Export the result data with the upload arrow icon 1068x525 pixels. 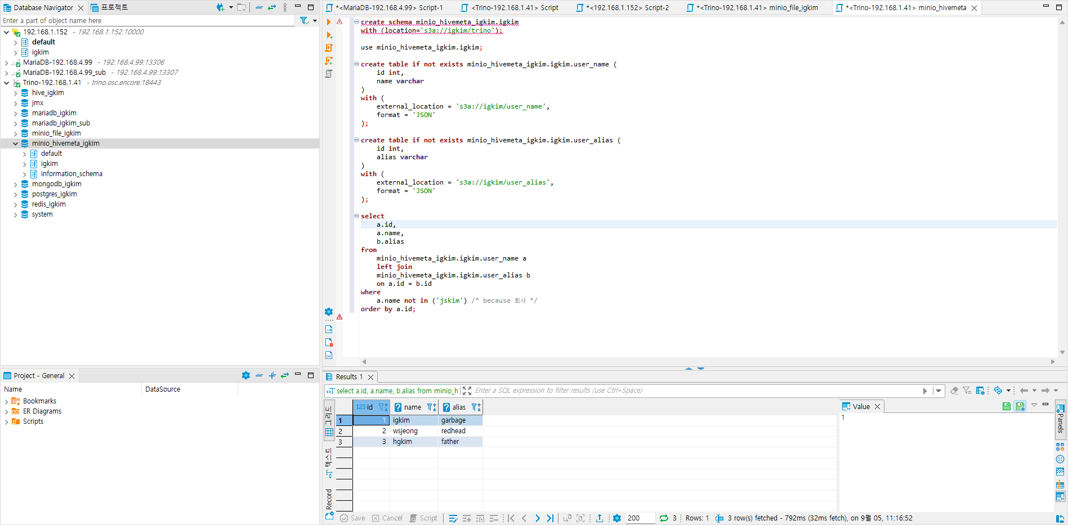[x=600, y=518]
